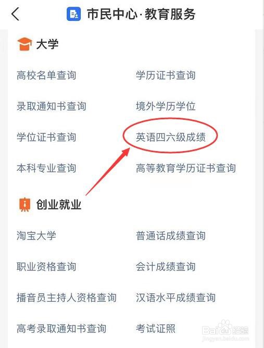
Task: Open 考试证照
Action: 156,329
